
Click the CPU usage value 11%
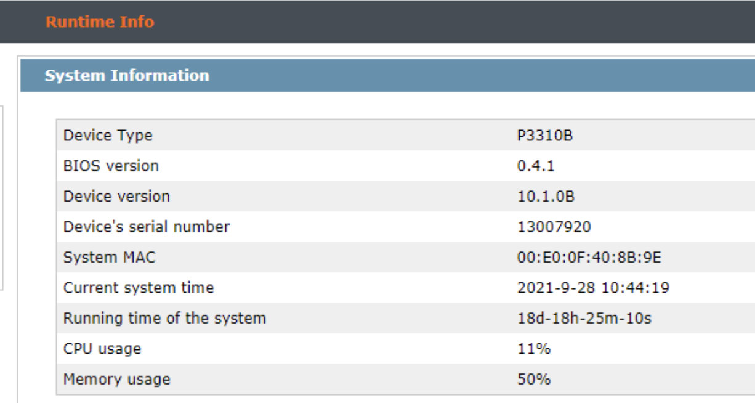534,349
